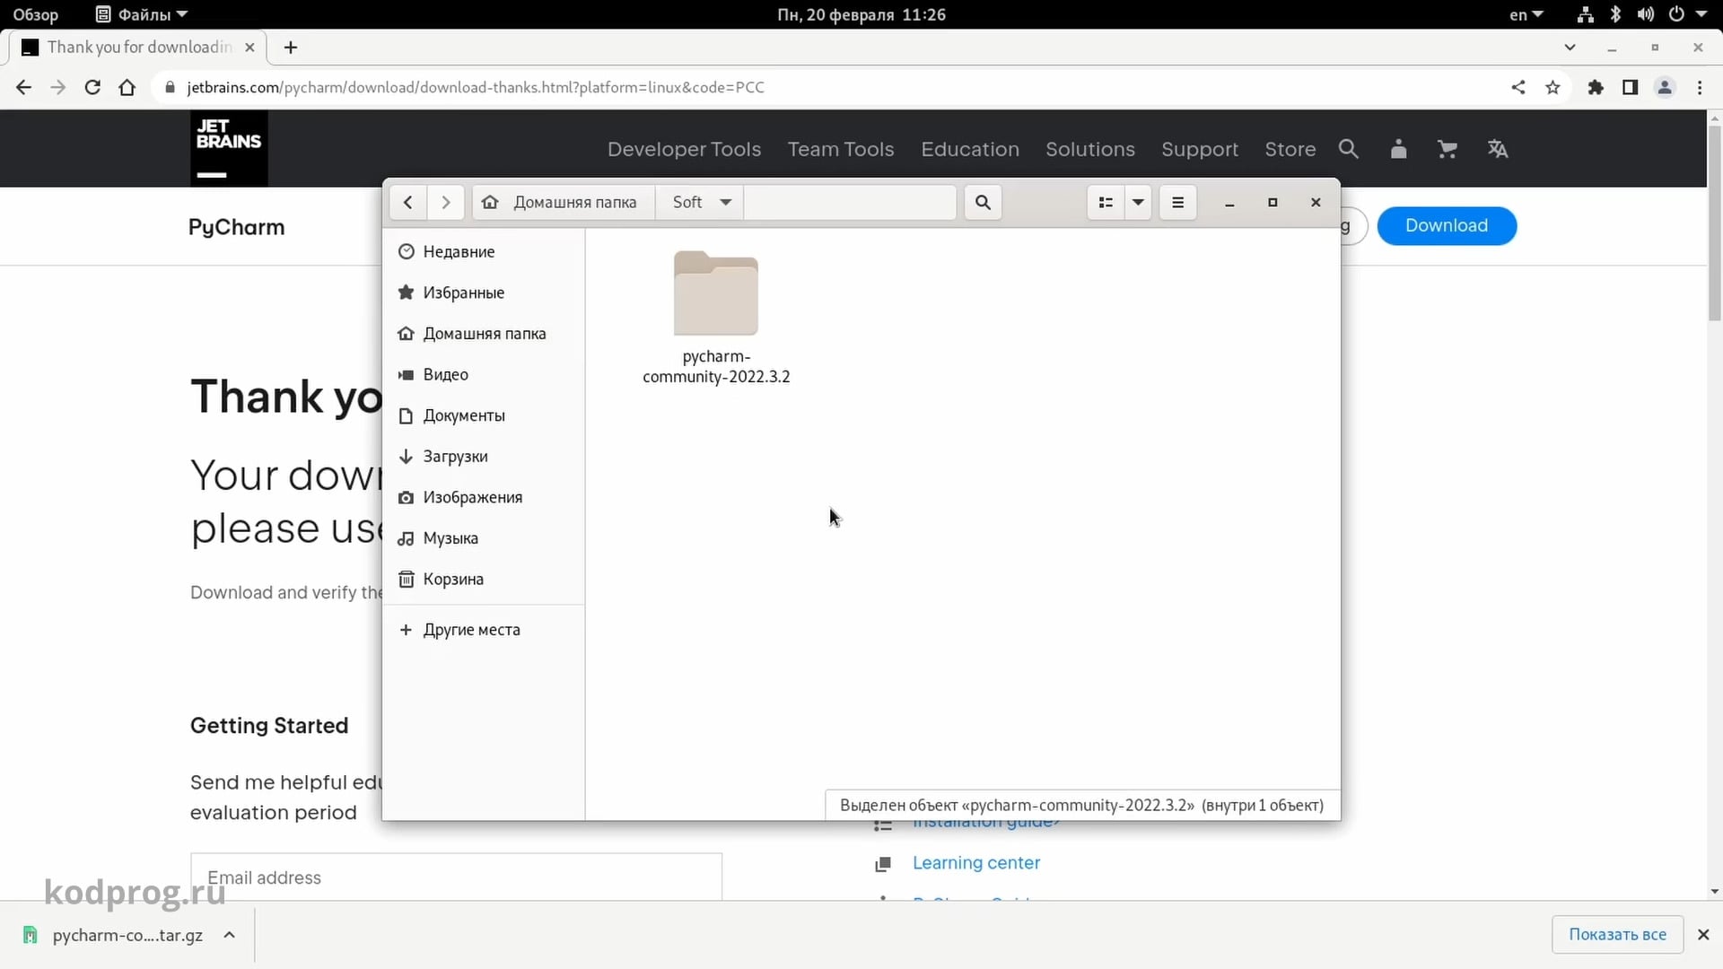Image resolution: width=1723 pixels, height=969 pixels.
Task: Open Загрузки in the sidebar
Action: pos(483,457)
